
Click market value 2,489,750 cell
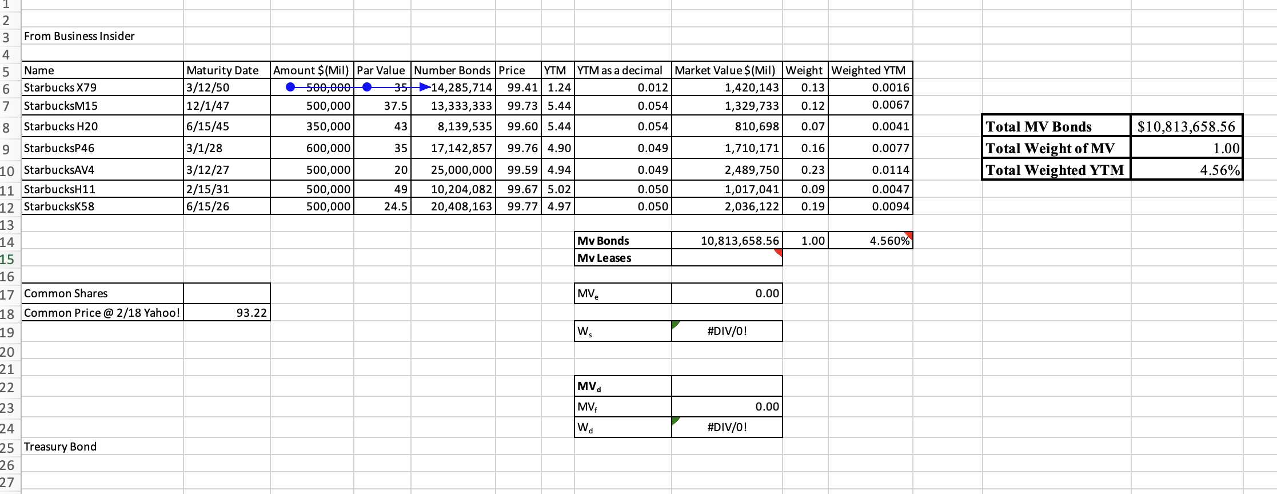pyautogui.click(x=727, y=170)
